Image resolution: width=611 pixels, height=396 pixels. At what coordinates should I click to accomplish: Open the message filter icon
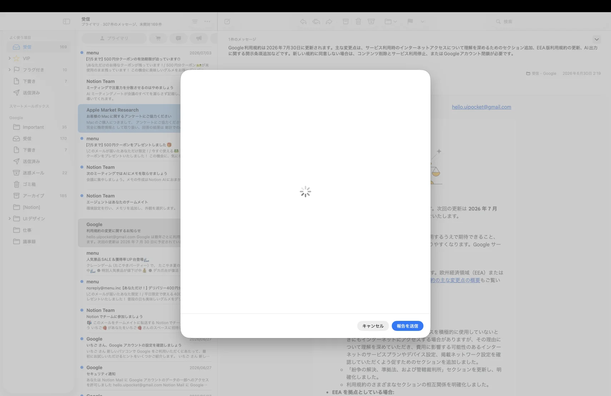pyautogui.click(x=195, y=21)
